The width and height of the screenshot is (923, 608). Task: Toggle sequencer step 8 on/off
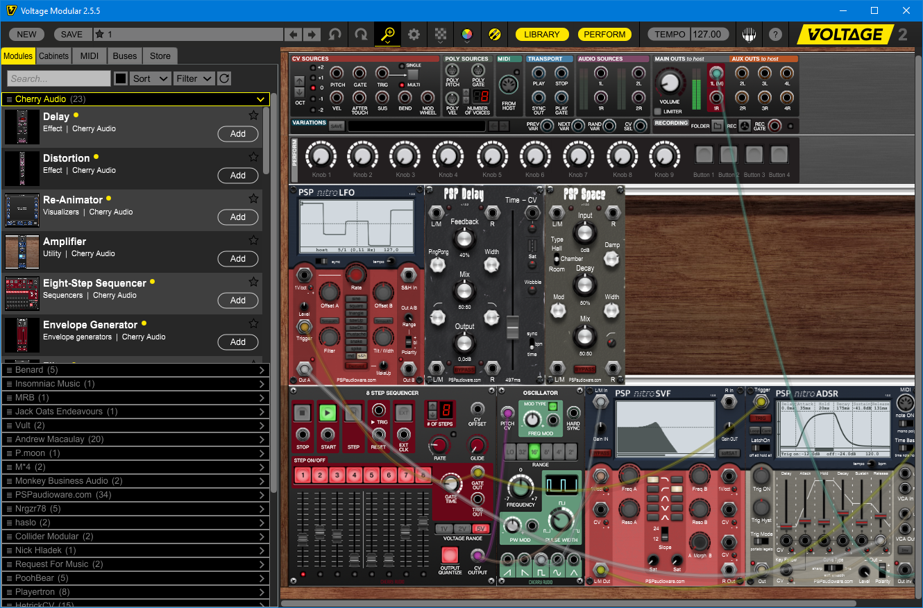(423, 475)
